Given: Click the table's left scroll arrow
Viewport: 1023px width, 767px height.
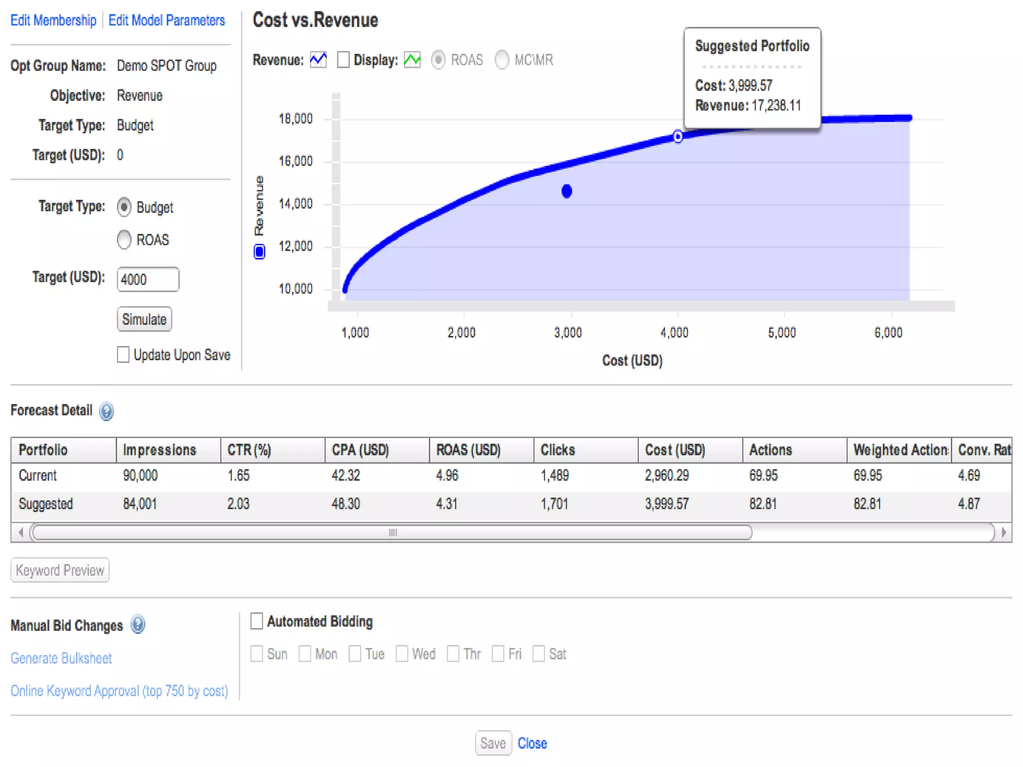Looking at the screenshot, I should [20, 532].
